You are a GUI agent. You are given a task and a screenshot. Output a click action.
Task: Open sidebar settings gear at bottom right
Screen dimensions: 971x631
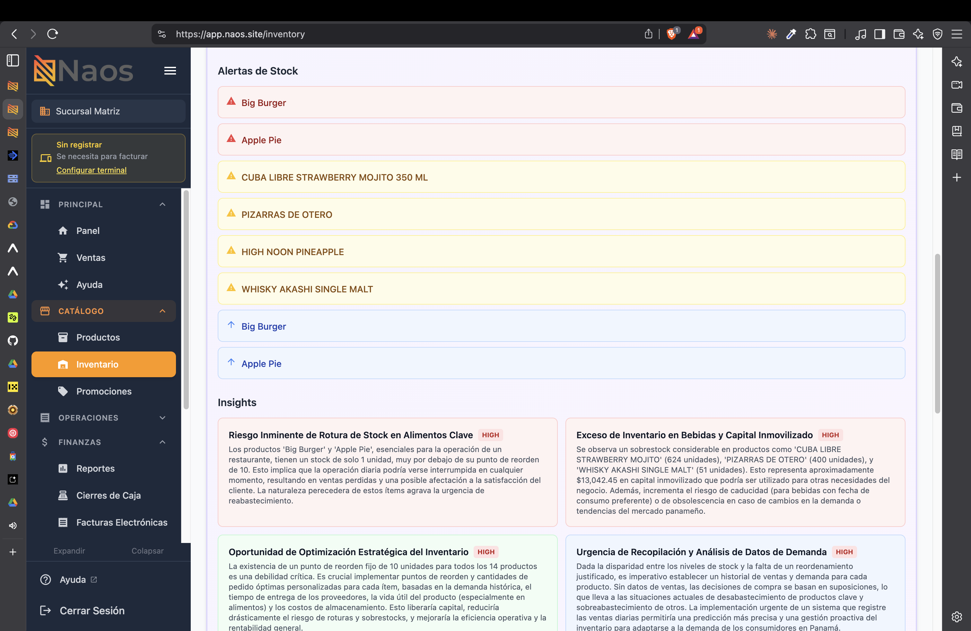[957, 616]
